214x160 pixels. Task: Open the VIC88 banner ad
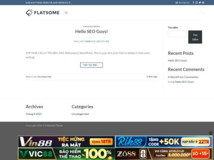point(67,154)
